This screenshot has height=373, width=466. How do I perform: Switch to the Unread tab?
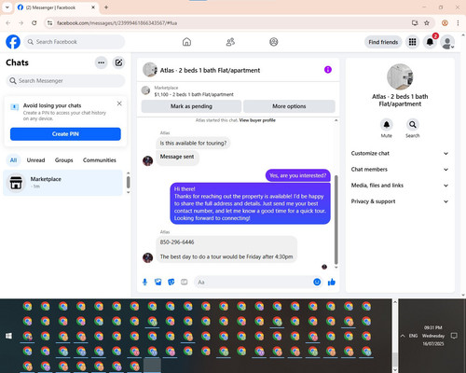pos(35,160)
